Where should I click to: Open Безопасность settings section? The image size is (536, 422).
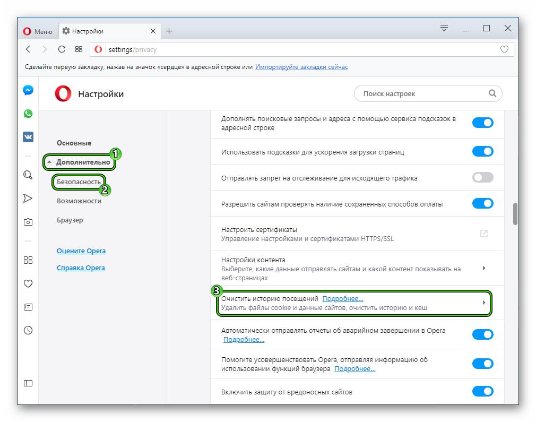point(79,182)
